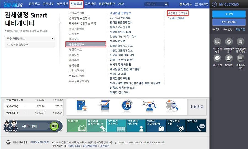The height and width of the screenshot is (149, 248).
Task: Open the 원격지원 상담 icon
Action: pos(217,42)
